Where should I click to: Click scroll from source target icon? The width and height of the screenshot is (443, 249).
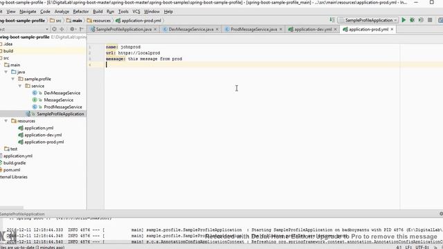(x=54, y=29)
